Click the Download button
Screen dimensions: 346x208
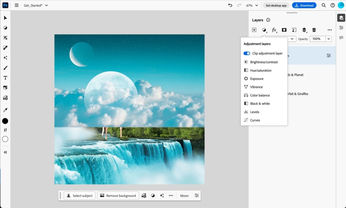[304, 5]
